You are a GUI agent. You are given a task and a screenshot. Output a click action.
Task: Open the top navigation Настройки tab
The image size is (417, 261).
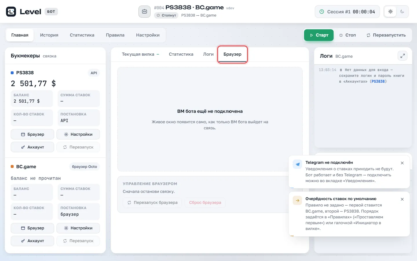[x=148, y=35]
